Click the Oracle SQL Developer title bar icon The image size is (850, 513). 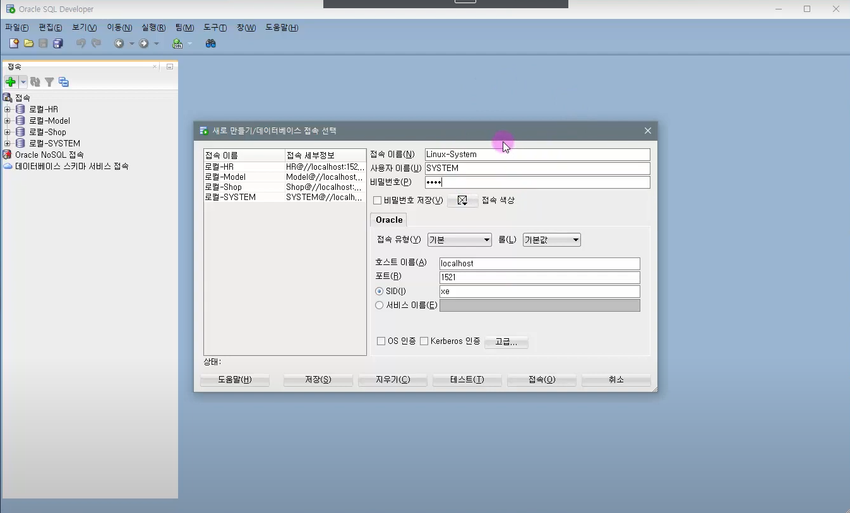pos(11,9)
